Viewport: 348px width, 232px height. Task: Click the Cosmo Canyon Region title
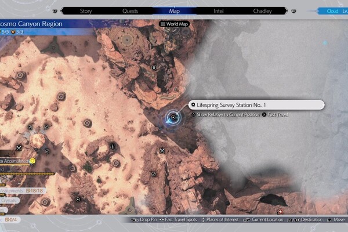(31, 24)
